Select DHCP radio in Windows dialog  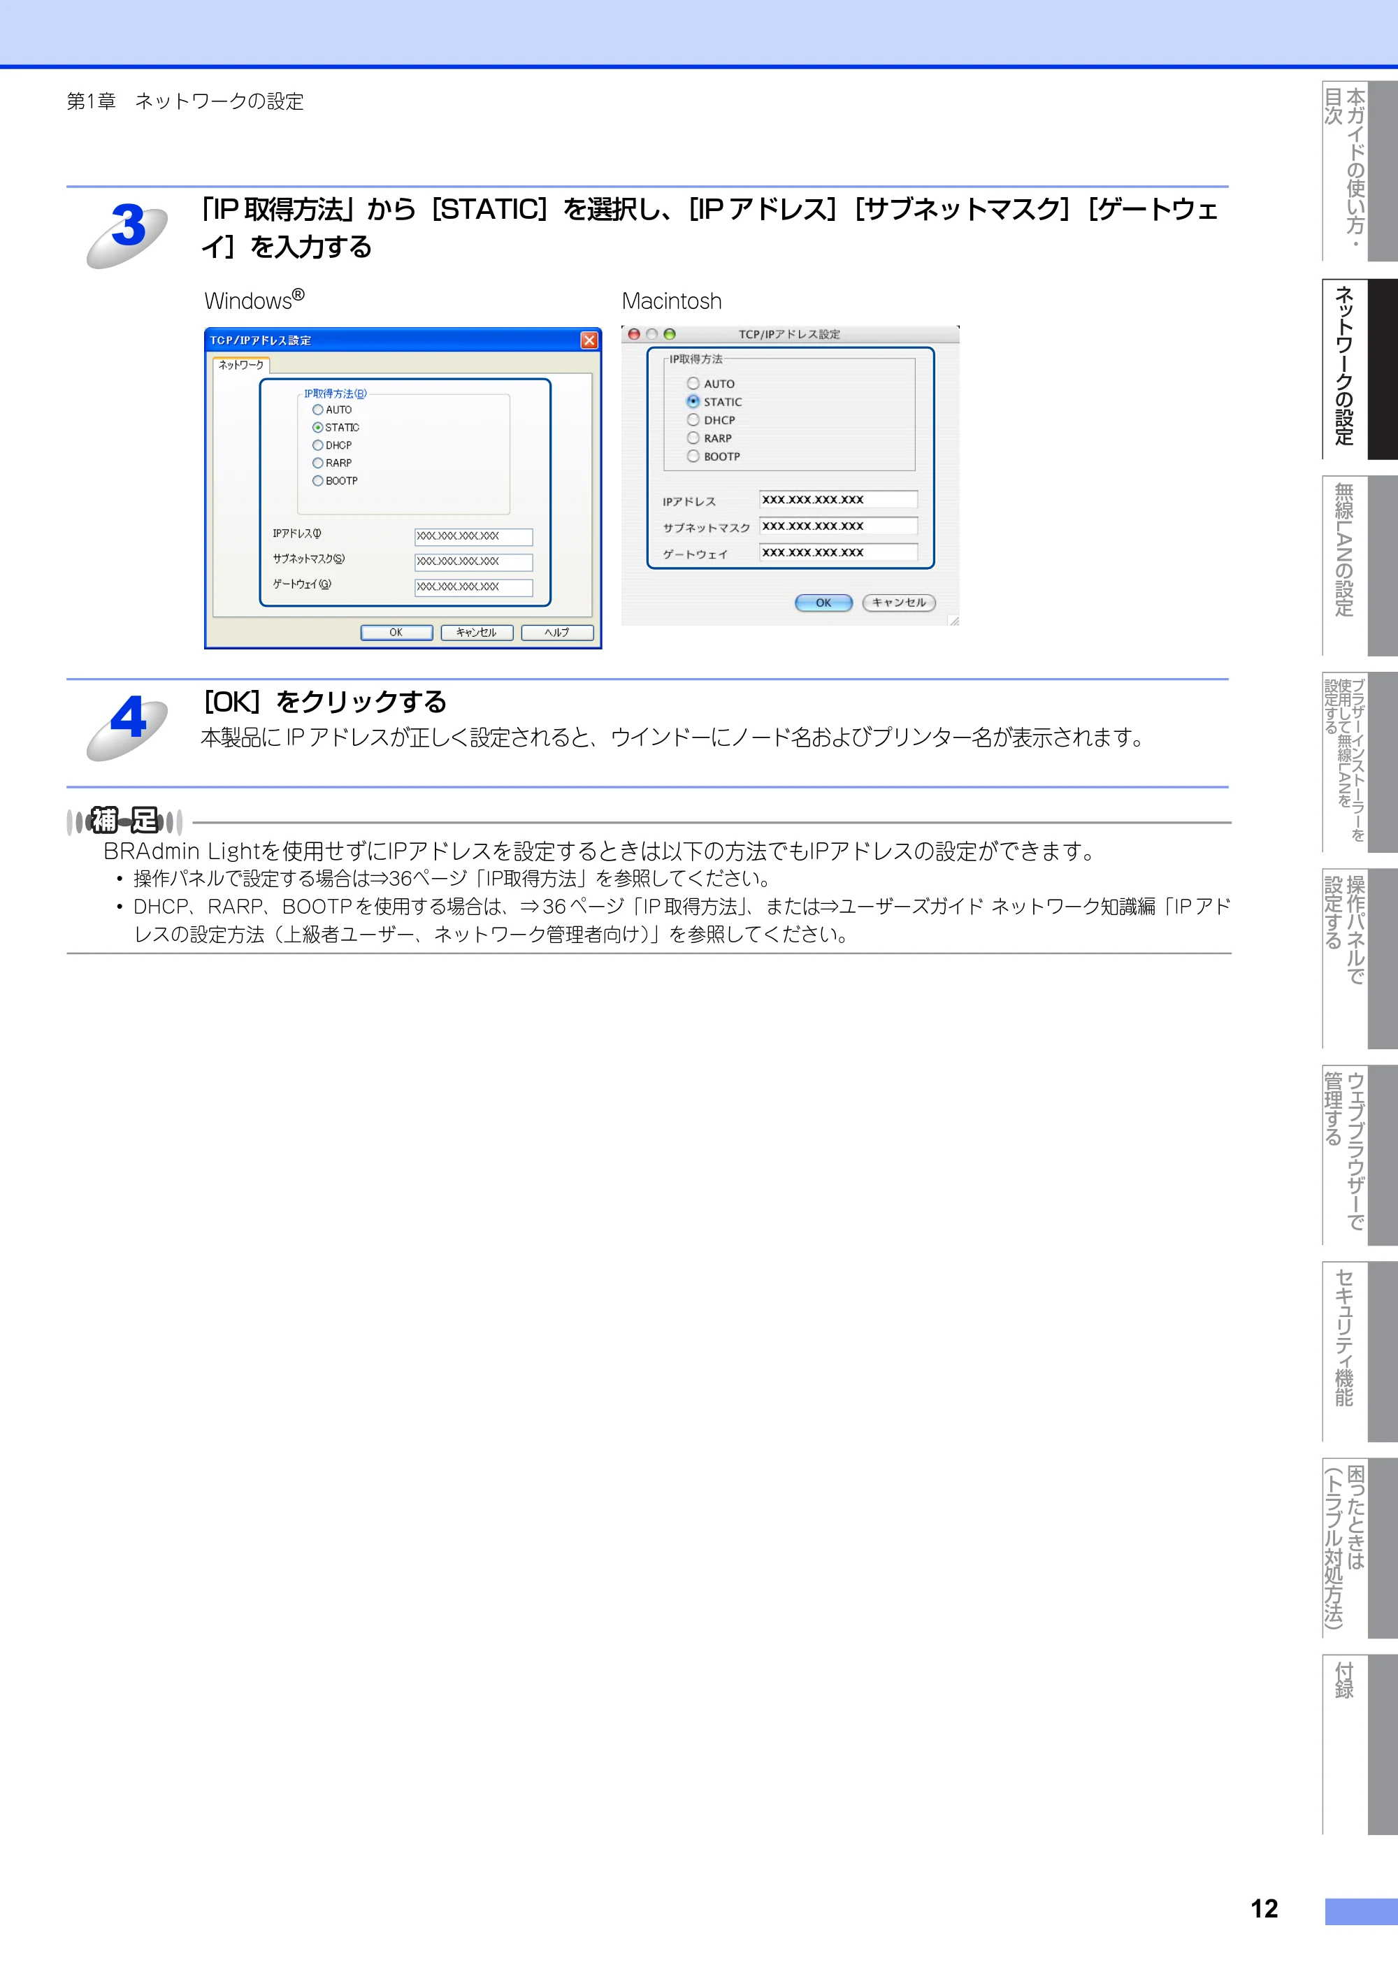[x=318, y=445]
